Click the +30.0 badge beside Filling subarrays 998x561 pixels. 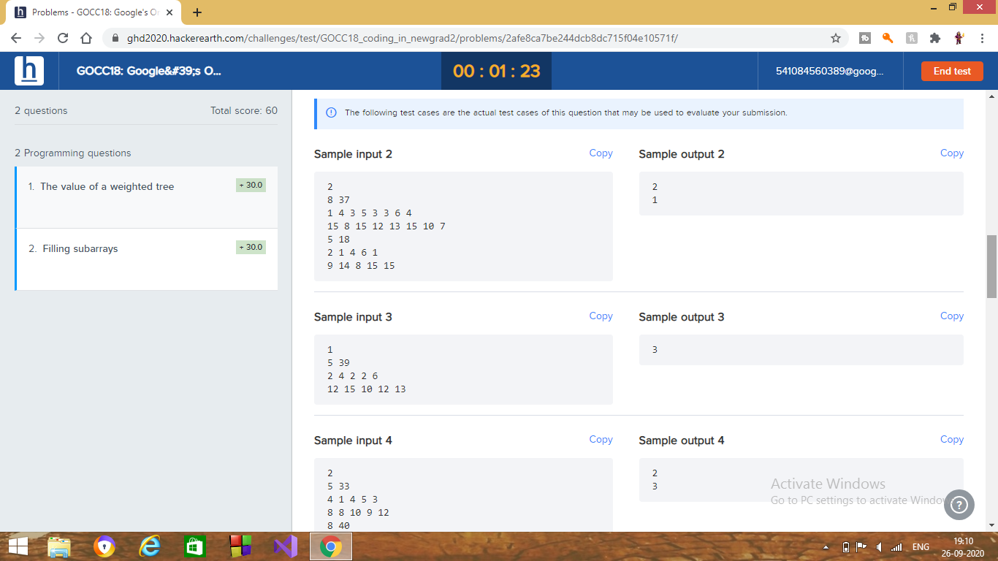[x=251, y=247]
